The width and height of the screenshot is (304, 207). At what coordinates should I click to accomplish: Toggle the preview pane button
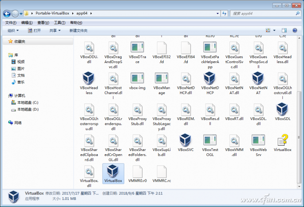click(x=284, y=31)
